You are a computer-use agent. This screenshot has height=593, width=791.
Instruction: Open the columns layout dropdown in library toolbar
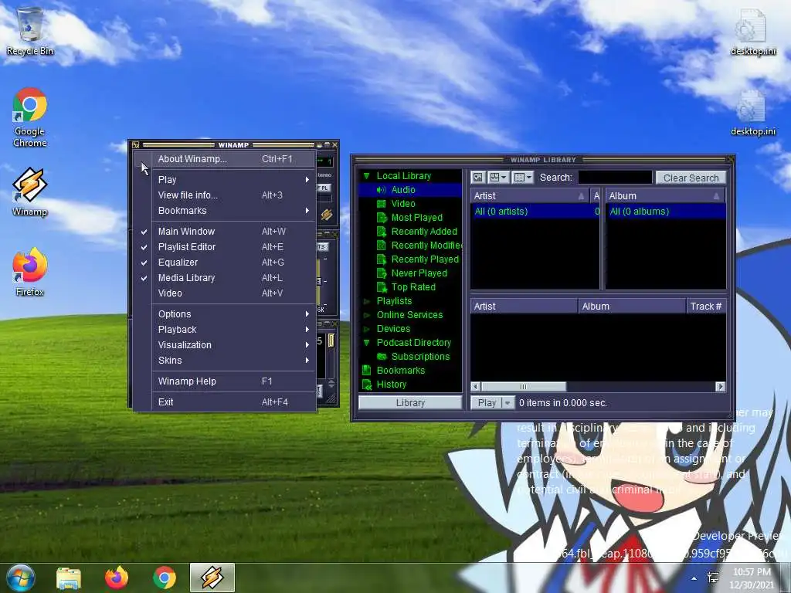point(522,178)
